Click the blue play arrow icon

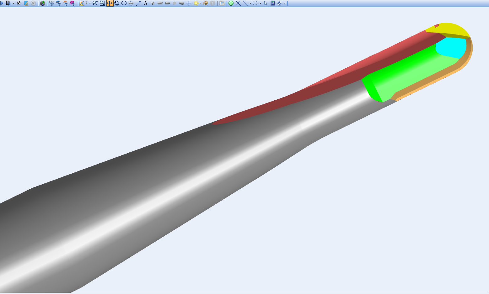point(2,3)
